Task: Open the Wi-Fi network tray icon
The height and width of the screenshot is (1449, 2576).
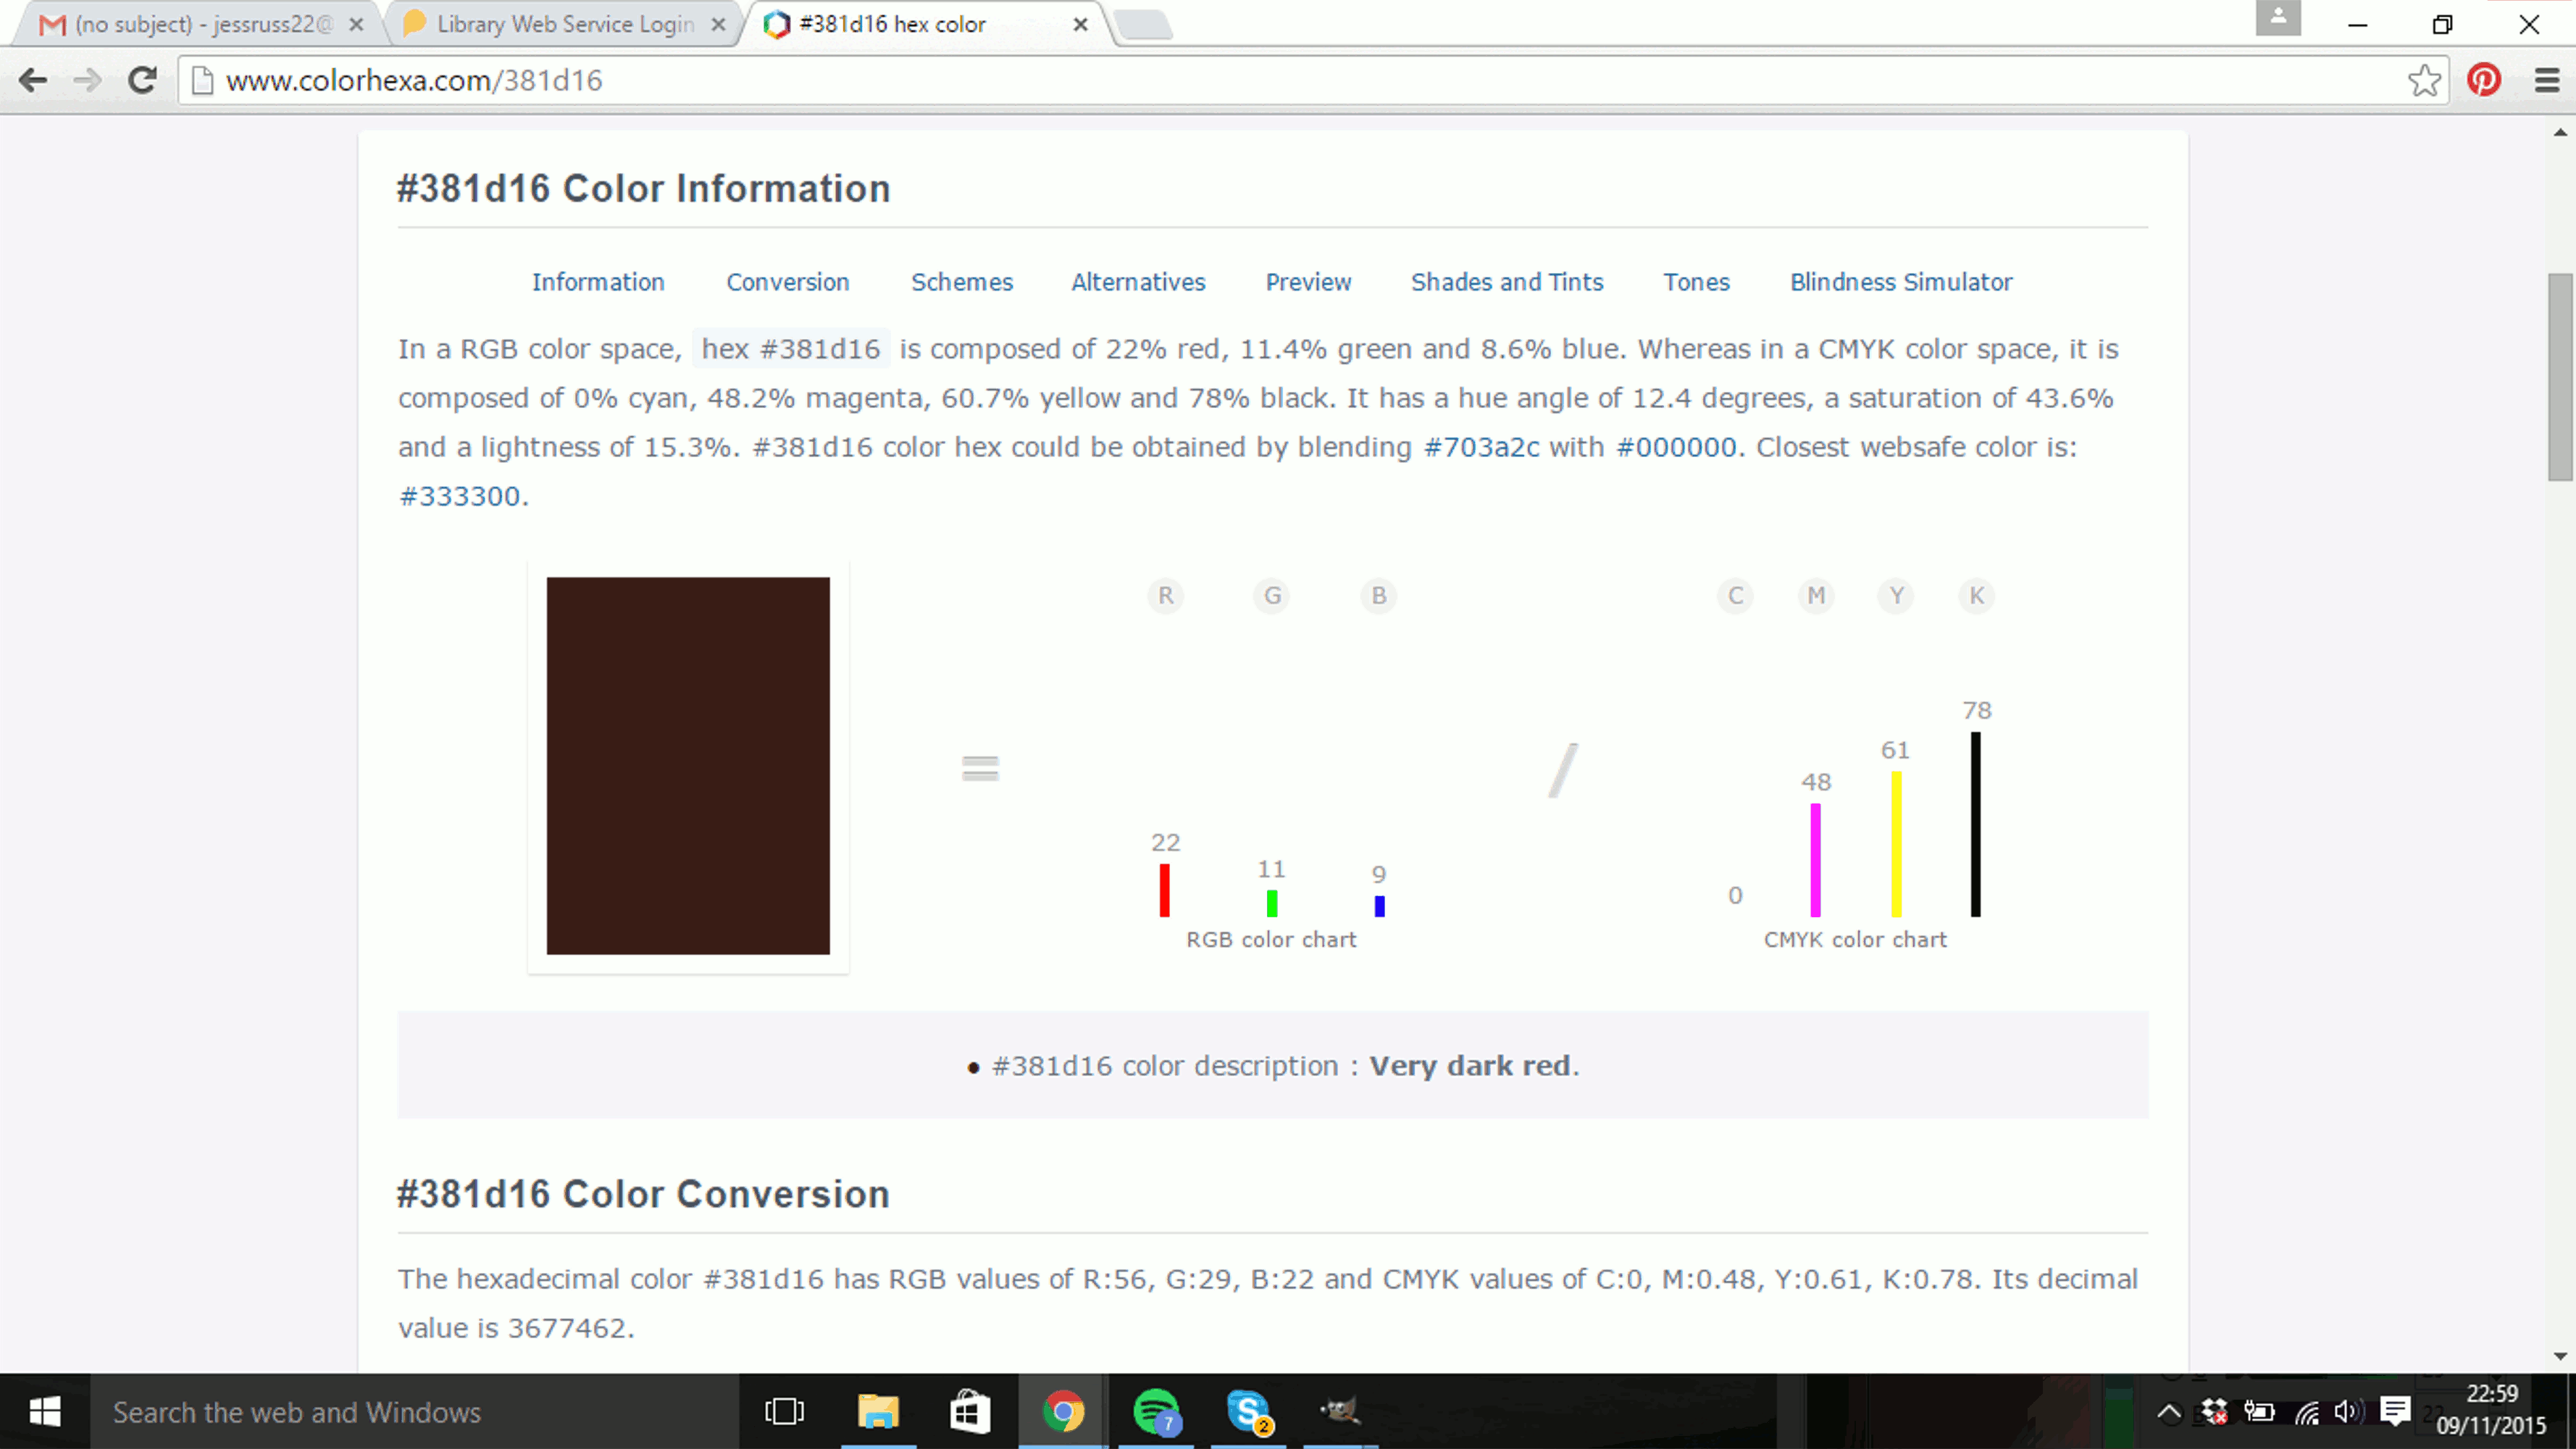Action: [2306, 1412]
